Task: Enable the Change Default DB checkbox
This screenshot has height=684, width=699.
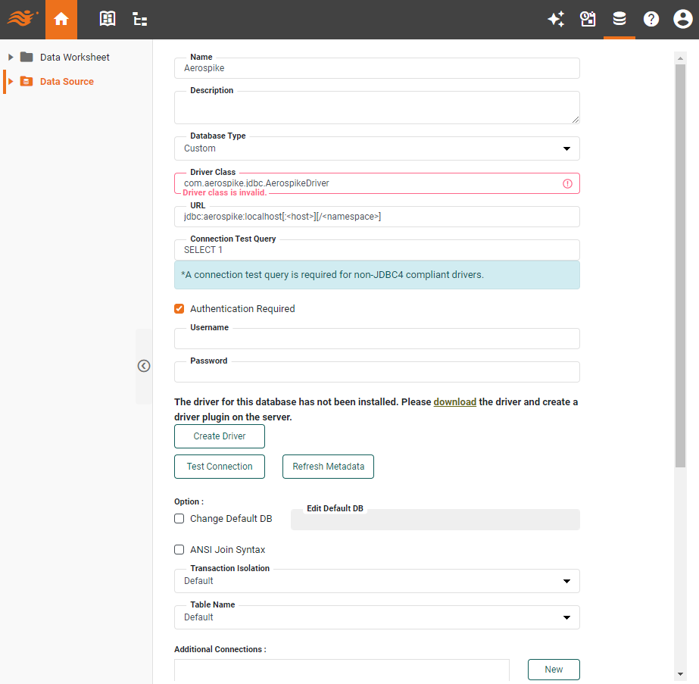Action: point(179,518)
